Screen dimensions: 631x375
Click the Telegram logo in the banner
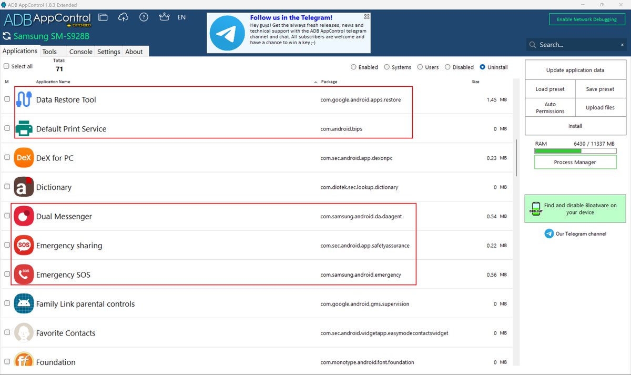click(227, 33)
